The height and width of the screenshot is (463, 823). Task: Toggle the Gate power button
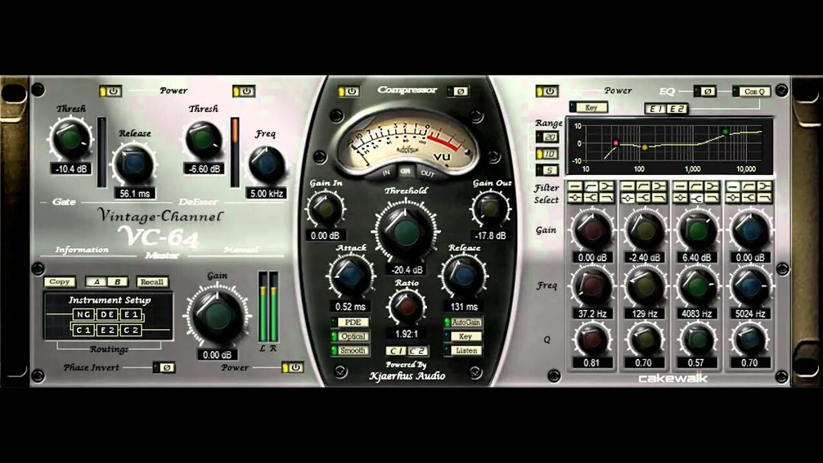click(x=111, y=91)
